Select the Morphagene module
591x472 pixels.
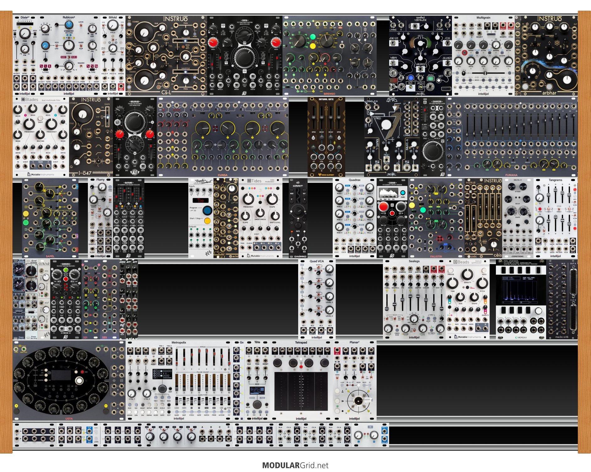click(x=421, y=56)
